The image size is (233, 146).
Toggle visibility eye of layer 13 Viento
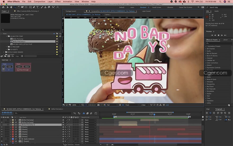(2, 130)
